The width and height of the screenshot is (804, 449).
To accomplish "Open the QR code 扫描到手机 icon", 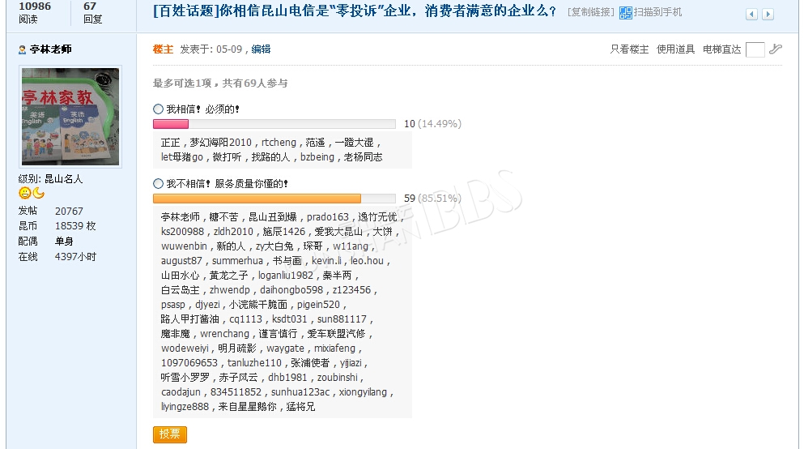I will point(625,12).
